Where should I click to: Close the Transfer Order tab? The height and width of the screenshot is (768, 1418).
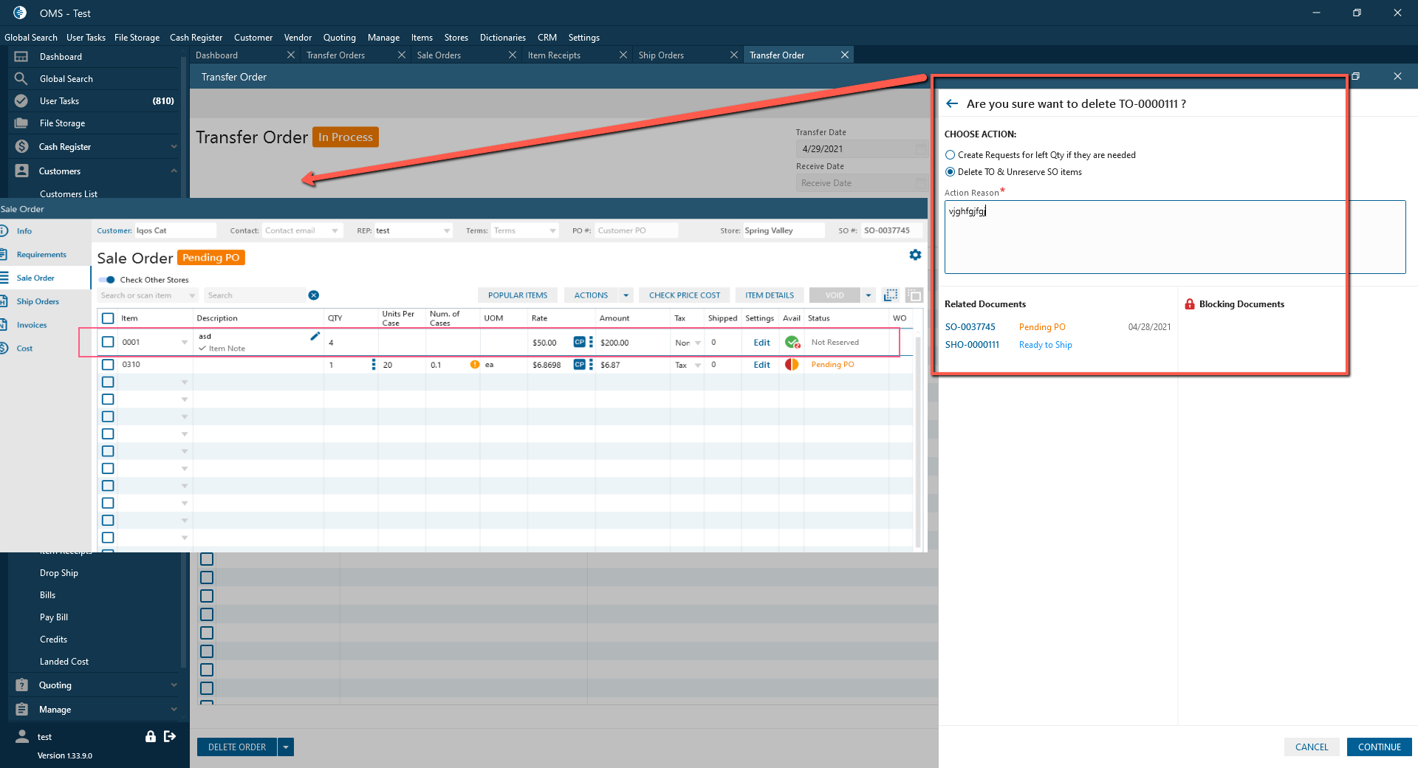pos(845,55)
